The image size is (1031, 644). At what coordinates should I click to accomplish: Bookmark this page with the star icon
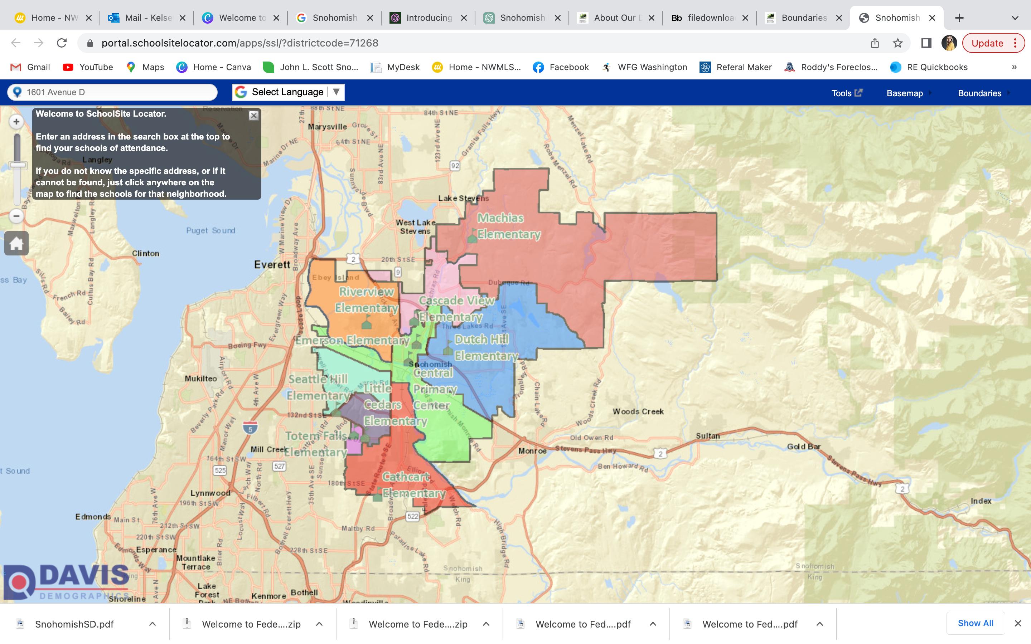click(x=898, y=43)
